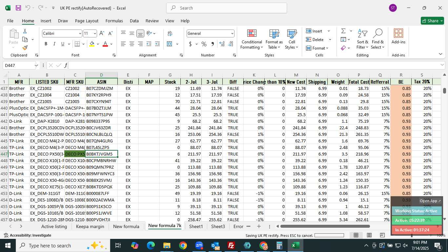The height and width of the screenshot is (252, 448).
Task: Open the Data ribbon tab
Action: click(134, 21)
